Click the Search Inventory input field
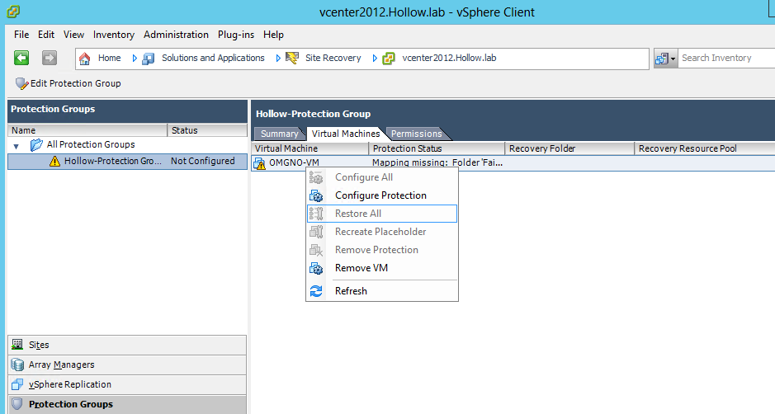Image resolution: width=775 pixels, height=414 pixels. point(725,59)
